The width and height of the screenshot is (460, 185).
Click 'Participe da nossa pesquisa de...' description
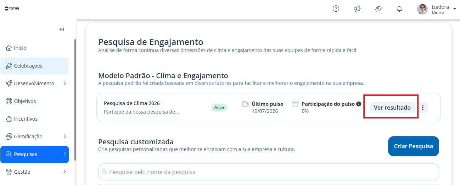(141, 112)
